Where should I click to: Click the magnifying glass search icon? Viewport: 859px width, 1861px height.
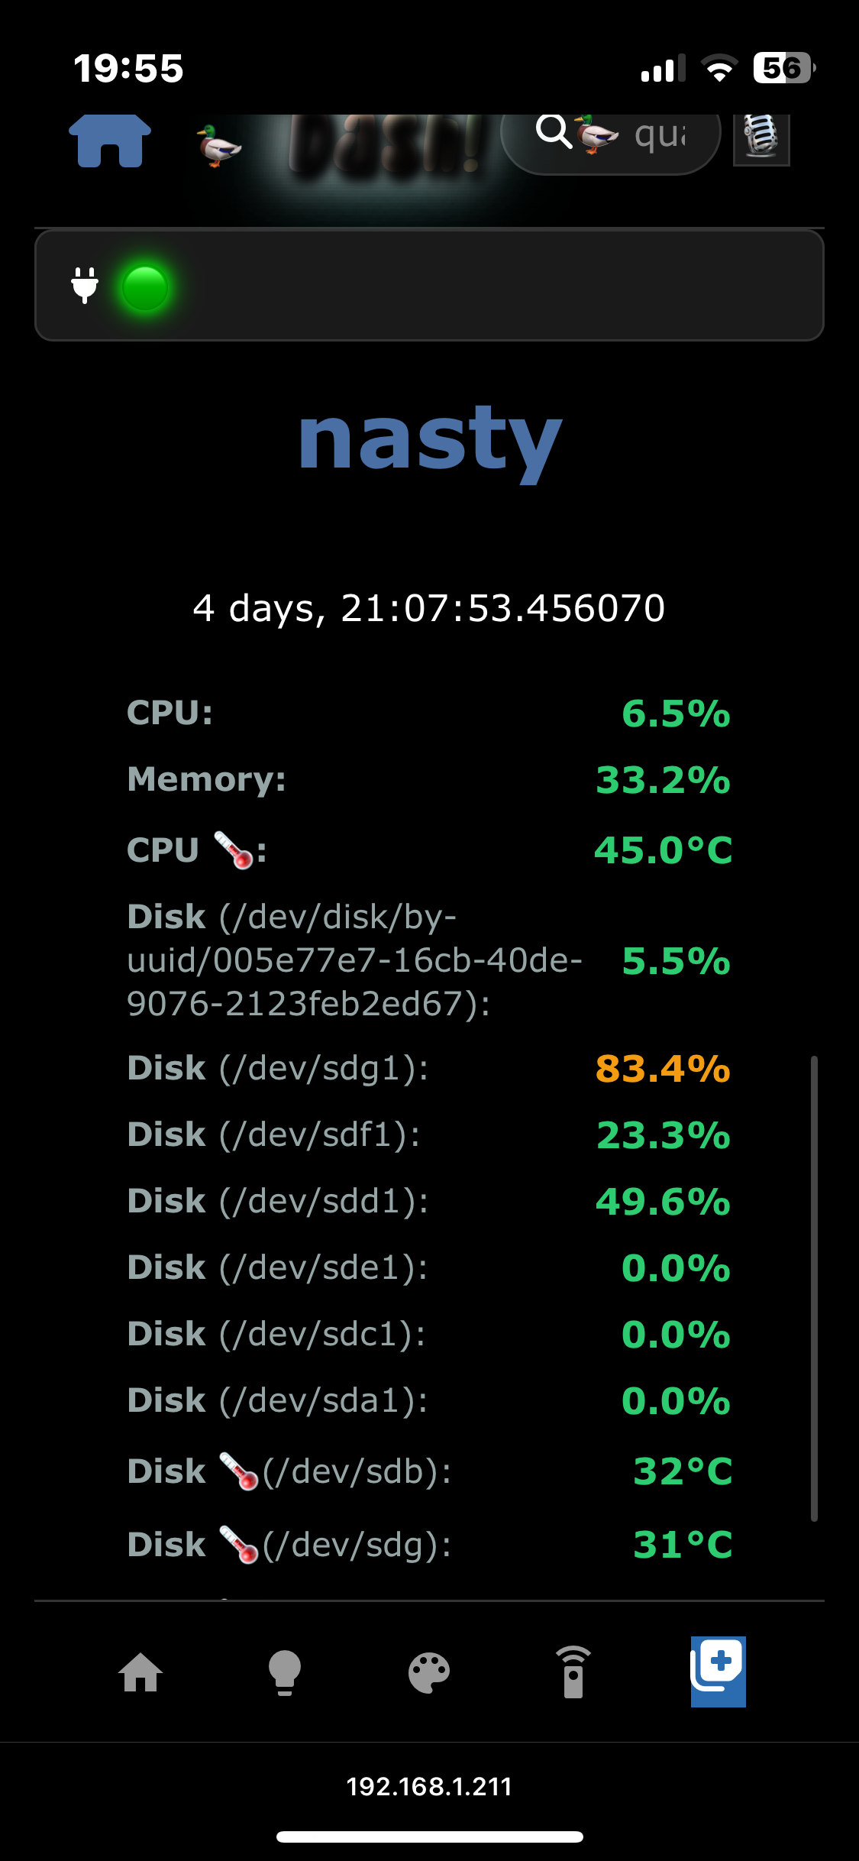click(x=554, y=131)
